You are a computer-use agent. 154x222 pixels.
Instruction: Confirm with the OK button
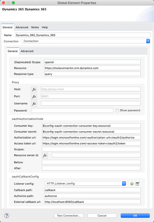[x=135, y=216]
